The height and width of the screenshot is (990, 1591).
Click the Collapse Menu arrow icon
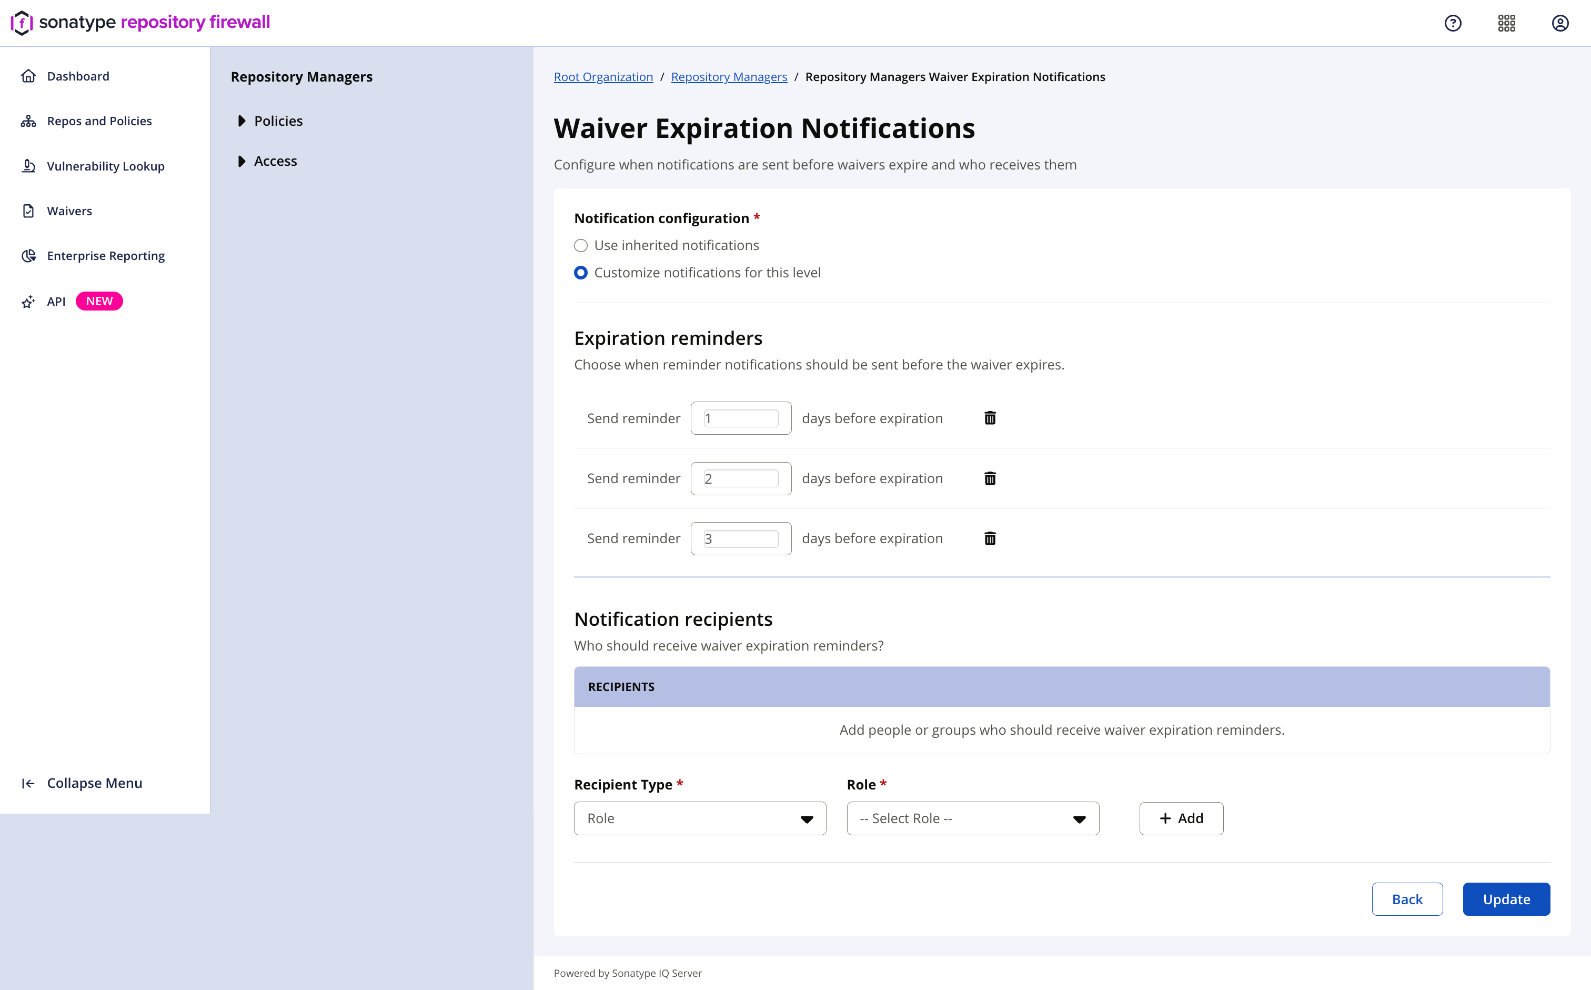click(x=28, y=783)
